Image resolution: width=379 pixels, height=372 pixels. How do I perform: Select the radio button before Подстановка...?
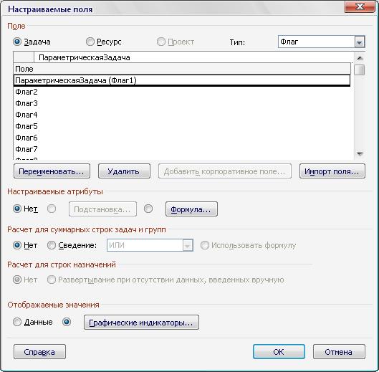(x=52, y=209)
